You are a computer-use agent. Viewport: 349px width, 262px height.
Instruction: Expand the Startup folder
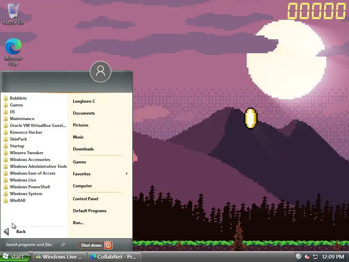tap(35, 146)
